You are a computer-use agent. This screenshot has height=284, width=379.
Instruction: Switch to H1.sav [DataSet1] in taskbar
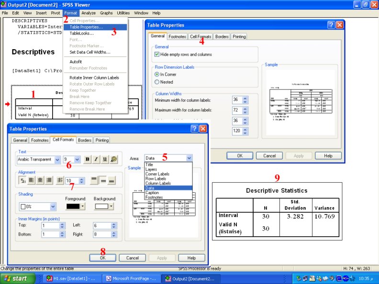point(72,278)
